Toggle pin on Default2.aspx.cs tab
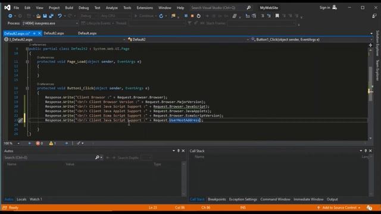The width and height of the screenshot is (381, 214). tap(35, 33)
